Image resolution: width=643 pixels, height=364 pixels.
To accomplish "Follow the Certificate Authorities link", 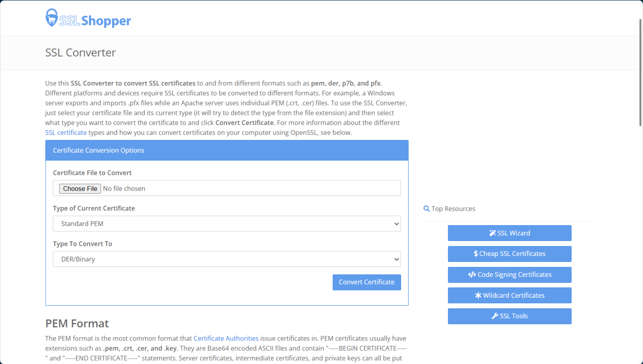I will point(226,338).
